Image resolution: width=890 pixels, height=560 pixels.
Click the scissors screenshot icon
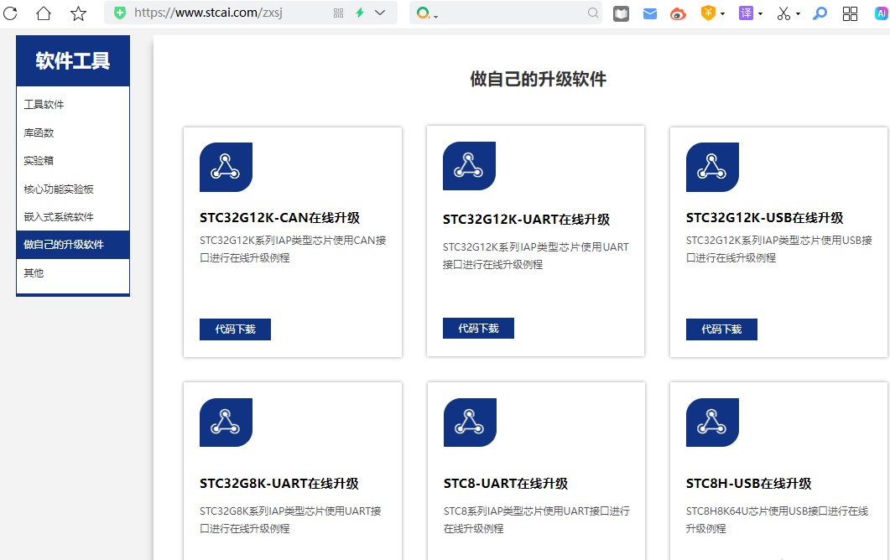783,13
